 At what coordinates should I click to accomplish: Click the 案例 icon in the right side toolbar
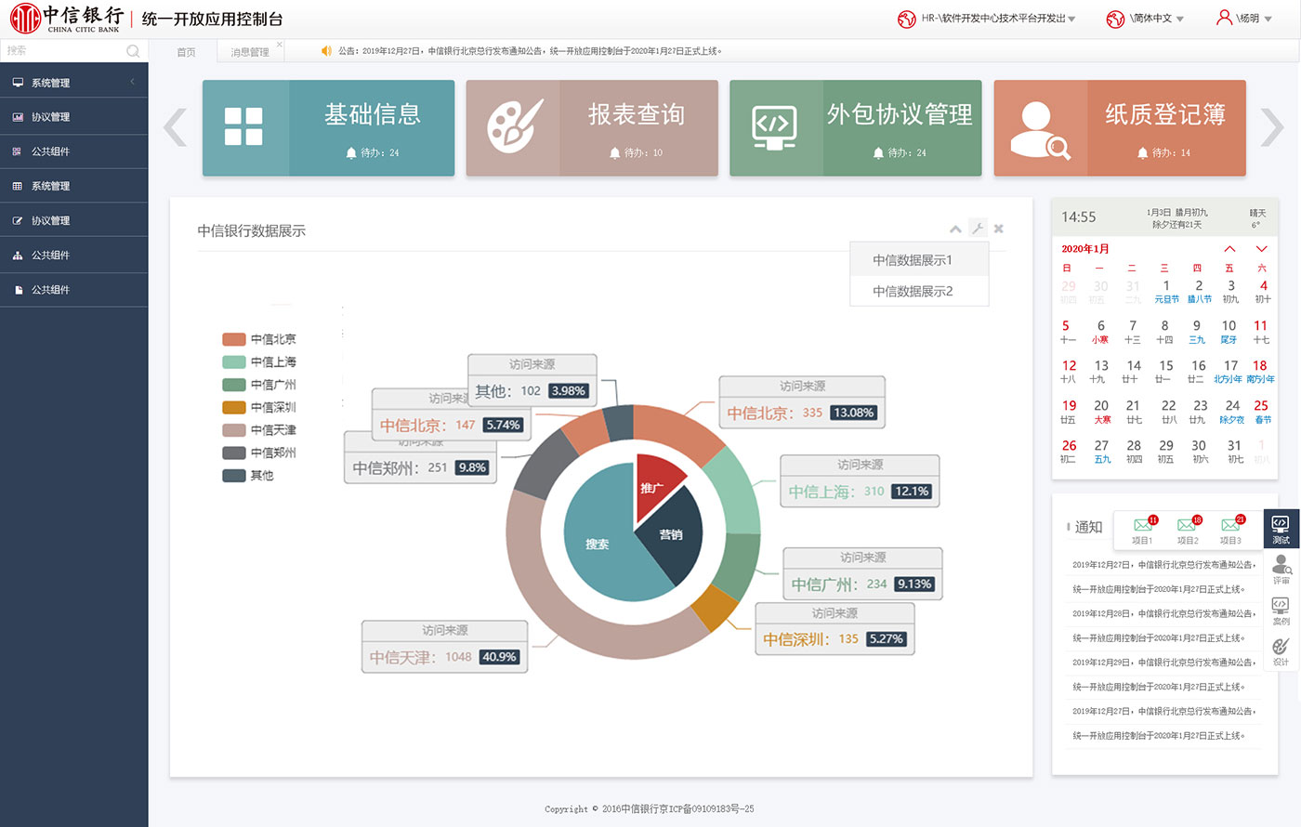(1281, 610)
